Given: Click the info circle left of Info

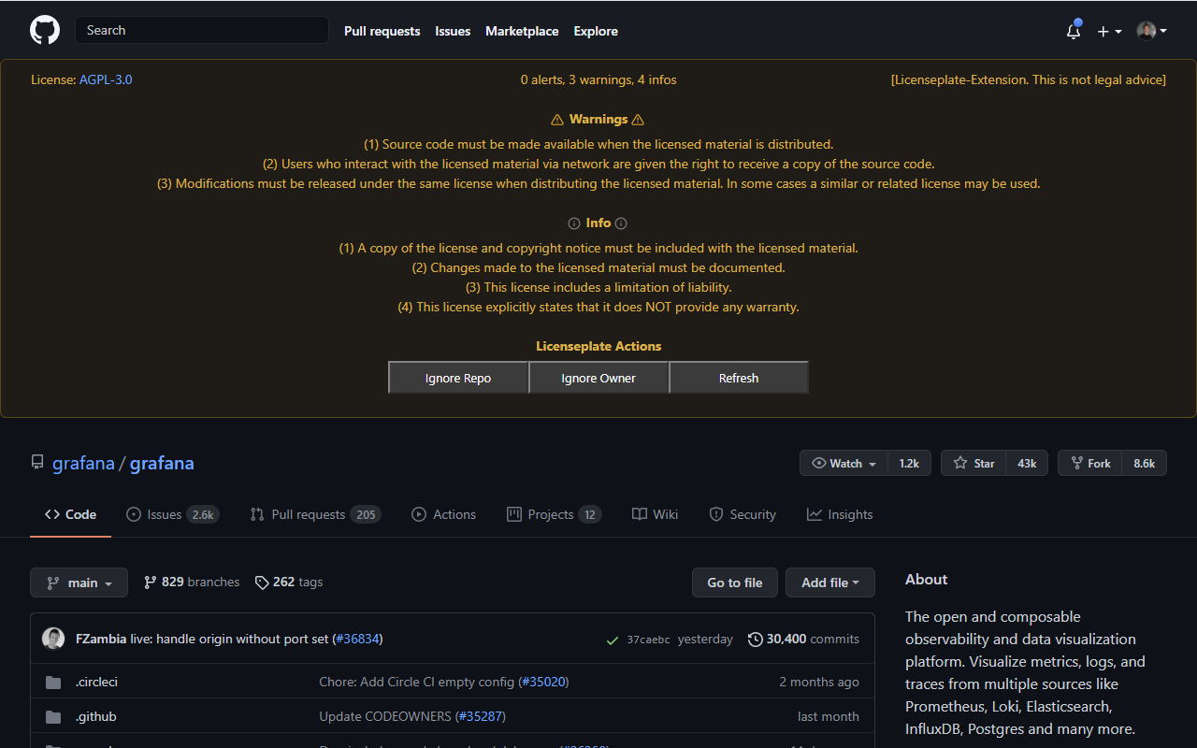Looking at the screenshot, I should click(574, 223).
